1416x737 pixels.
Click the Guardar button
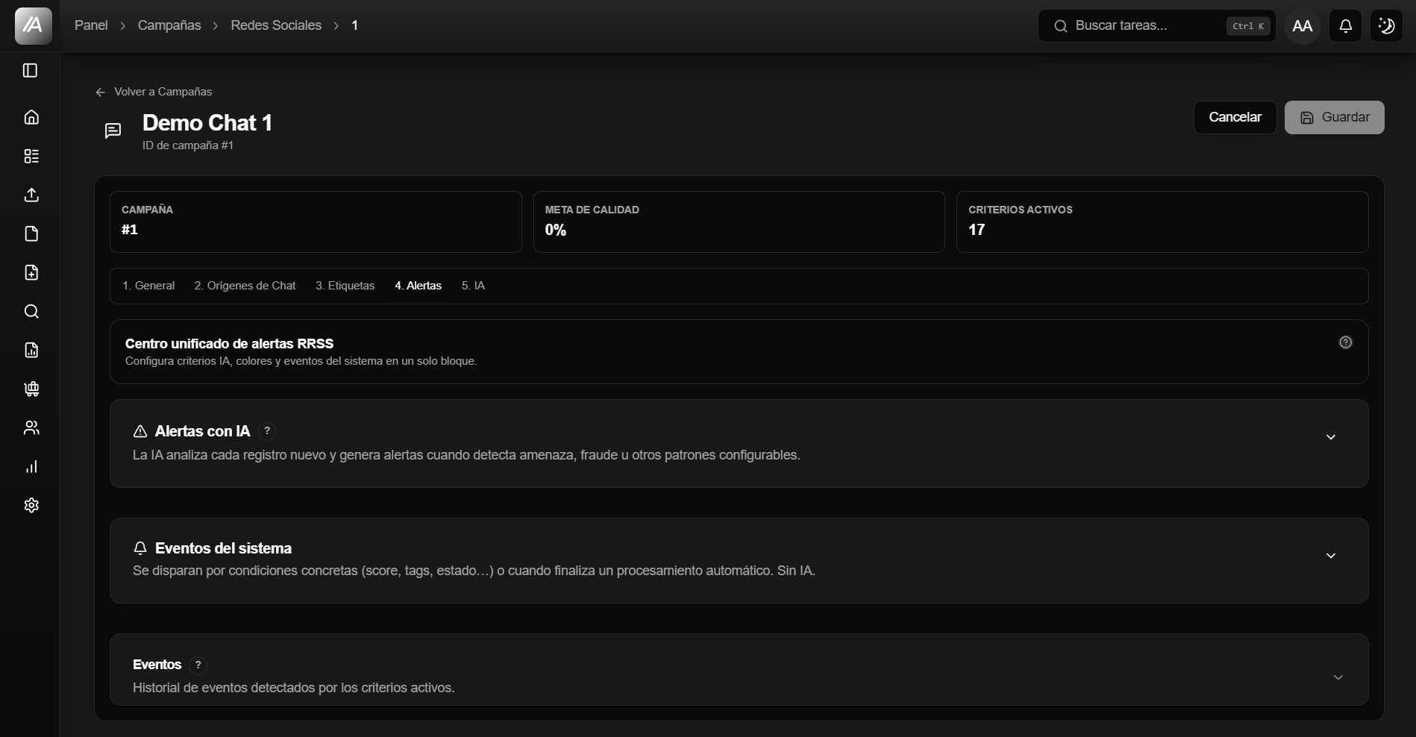(1334, 117)
